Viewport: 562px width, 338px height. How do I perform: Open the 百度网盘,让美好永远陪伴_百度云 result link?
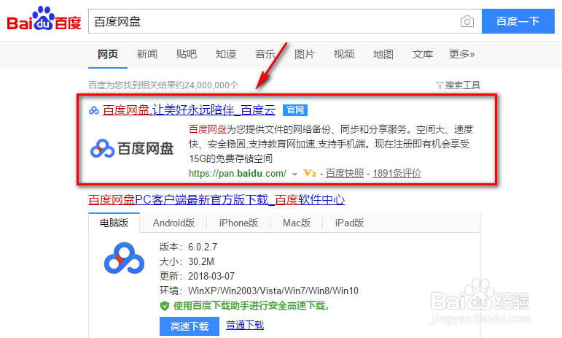[190, 110]
